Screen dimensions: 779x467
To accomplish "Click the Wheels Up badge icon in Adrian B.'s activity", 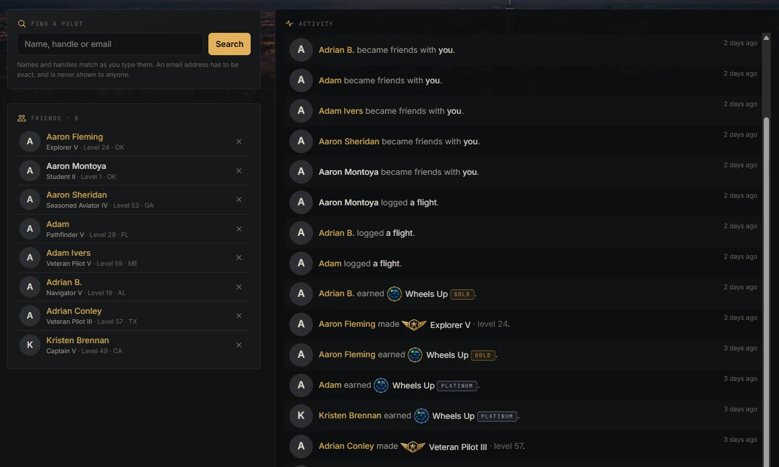I will point(394,294).
